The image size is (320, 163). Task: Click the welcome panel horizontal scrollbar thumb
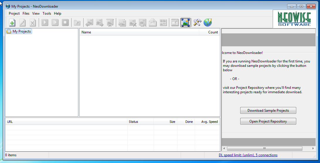265,148
